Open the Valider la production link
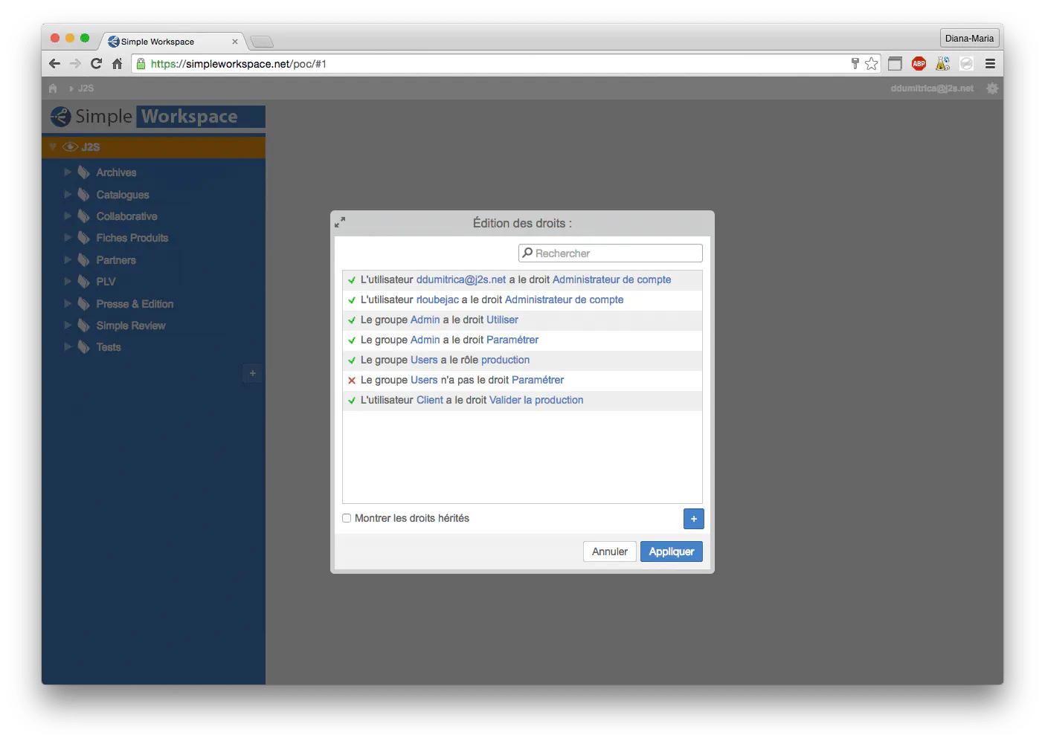Screen dimensions: 1045x744 pos(536,400)
